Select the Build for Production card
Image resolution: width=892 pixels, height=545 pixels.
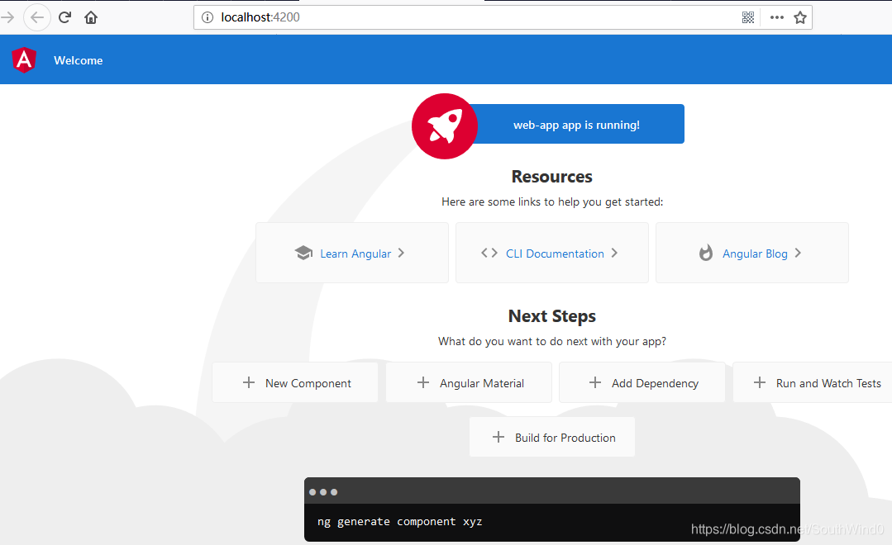pos(551,437)
